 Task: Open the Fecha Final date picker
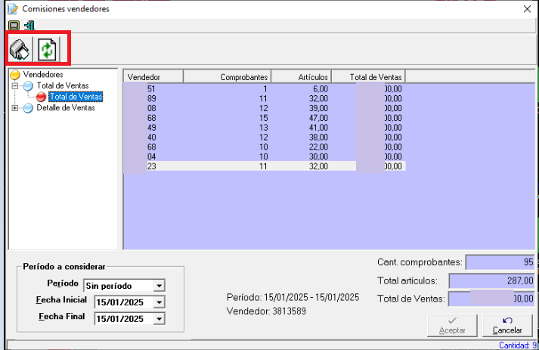159,319
